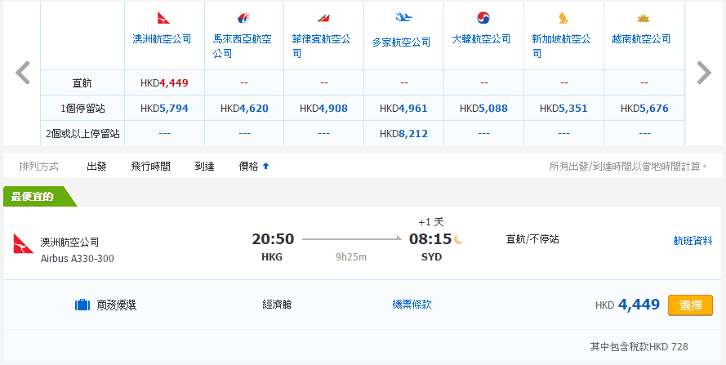Screen dimensions: 726x365
Task: Pick the Malaysia Airlines HKD 4,620 fare
Action: [x=244, y=108]
